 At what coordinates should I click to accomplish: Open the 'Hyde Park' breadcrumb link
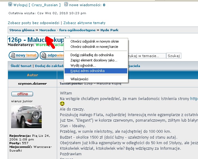[109, 30]
